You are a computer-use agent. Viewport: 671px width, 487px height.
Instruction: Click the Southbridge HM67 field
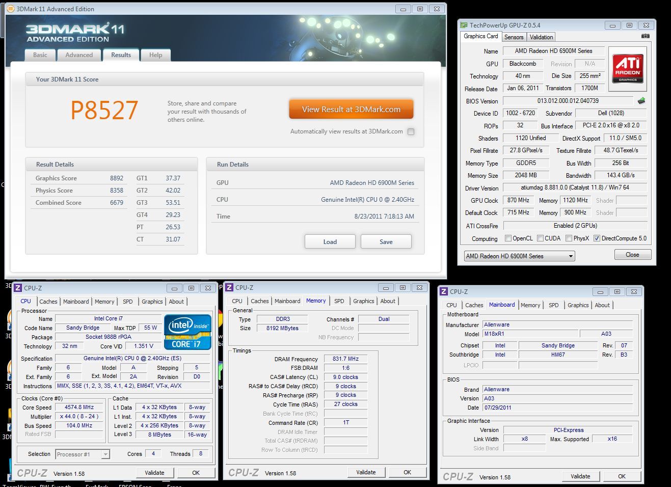[x=558, y=355]
